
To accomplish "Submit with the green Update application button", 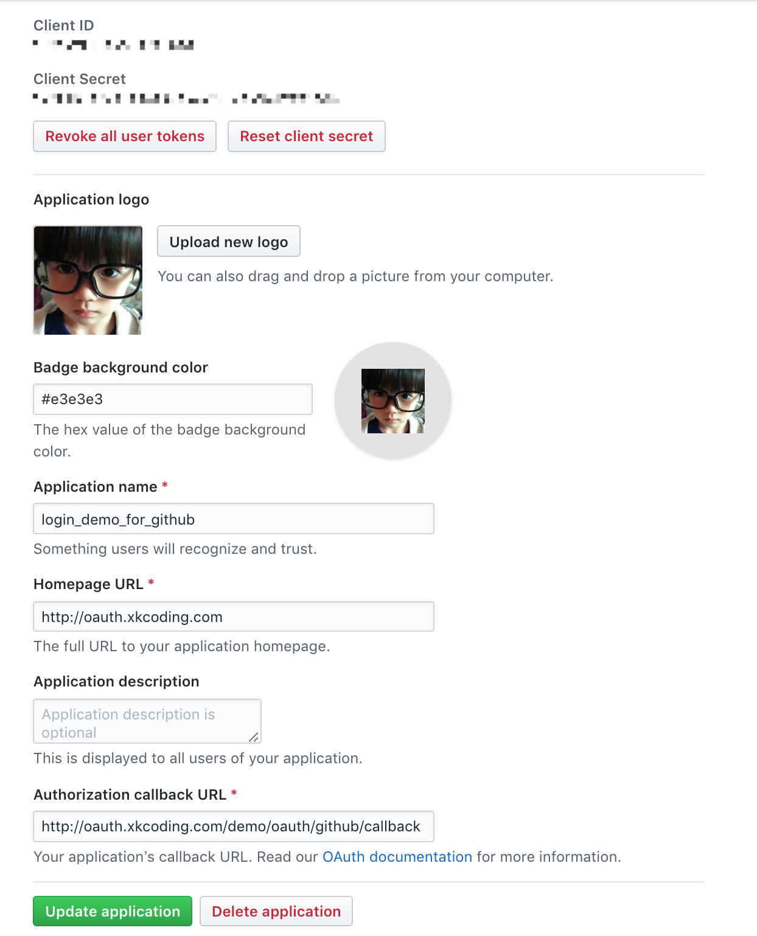I will pyautogui.click(x=113, y=911).
